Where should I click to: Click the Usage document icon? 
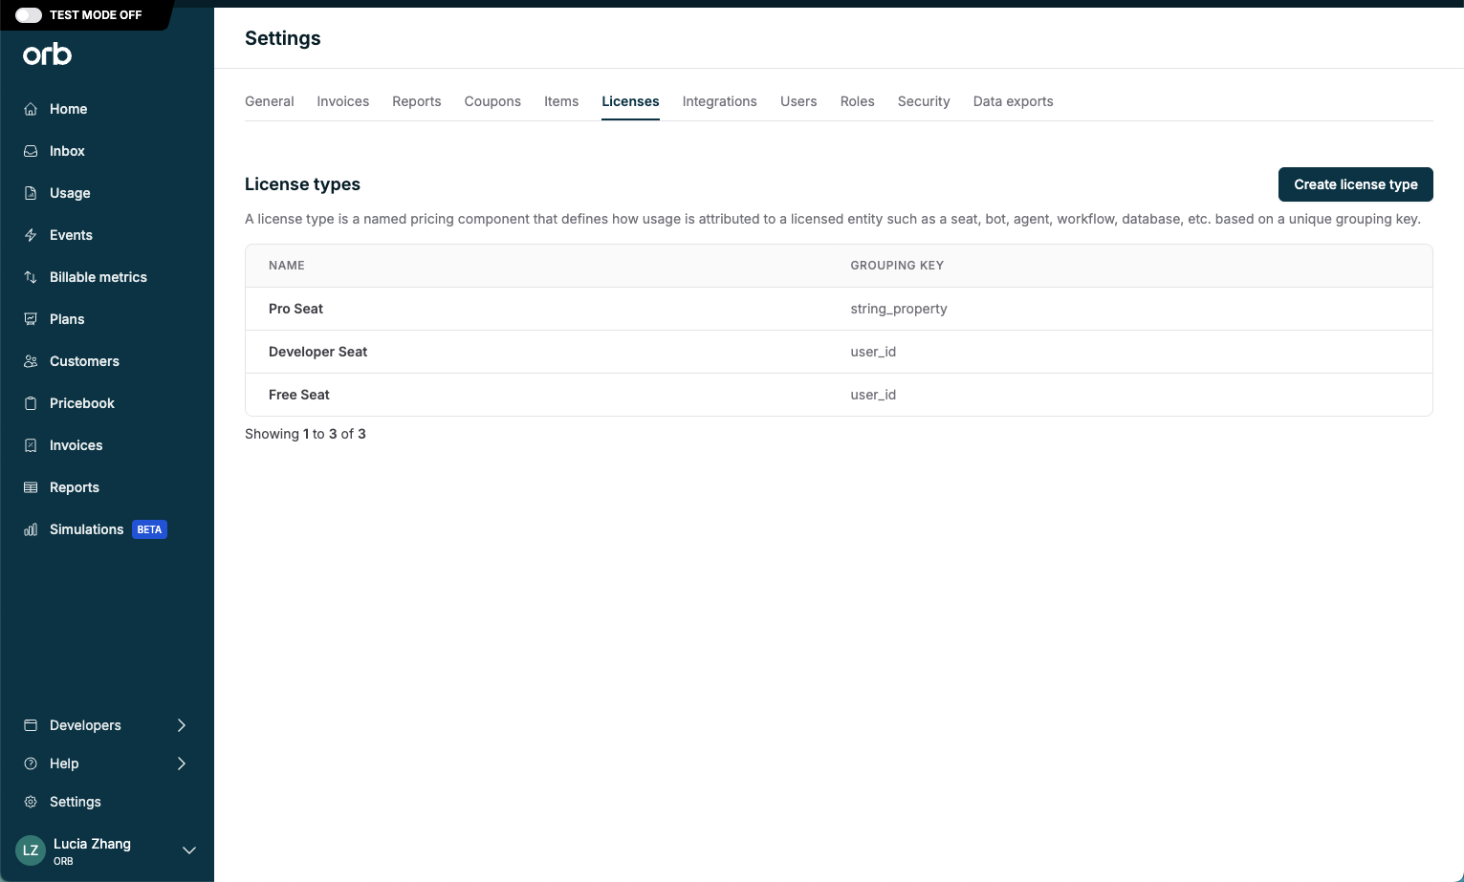click(x=31, y=193)
